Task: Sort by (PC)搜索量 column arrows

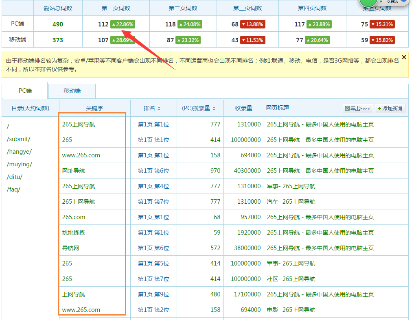Action: pyautogui.click(x=214, y=109)
